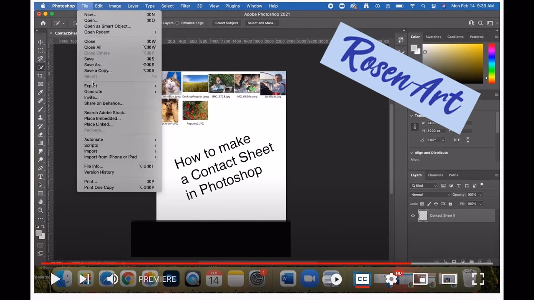This screenshot has height=300, width=534.
Task: Expand the Open Recent submenu
Action: coord(119,32)
